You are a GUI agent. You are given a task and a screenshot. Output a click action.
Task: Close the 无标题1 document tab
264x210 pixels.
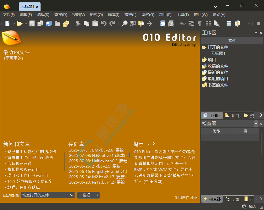[37, 6]
